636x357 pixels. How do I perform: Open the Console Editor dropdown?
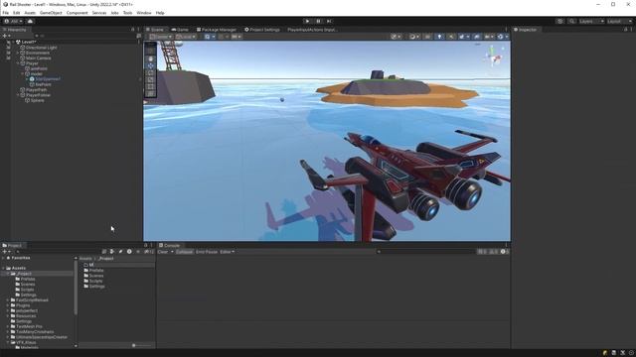[228, 252]
